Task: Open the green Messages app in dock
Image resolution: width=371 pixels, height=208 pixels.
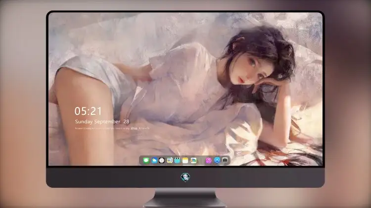Action: [146, 161]
